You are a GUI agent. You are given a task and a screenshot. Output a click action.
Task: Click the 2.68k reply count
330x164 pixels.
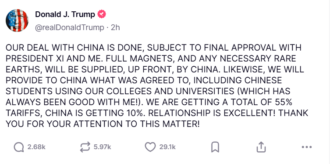tap(36, 147)
